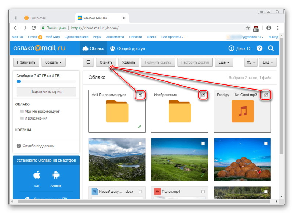
Task: Click the video icon of Полет.mp4
Action: 157,191
